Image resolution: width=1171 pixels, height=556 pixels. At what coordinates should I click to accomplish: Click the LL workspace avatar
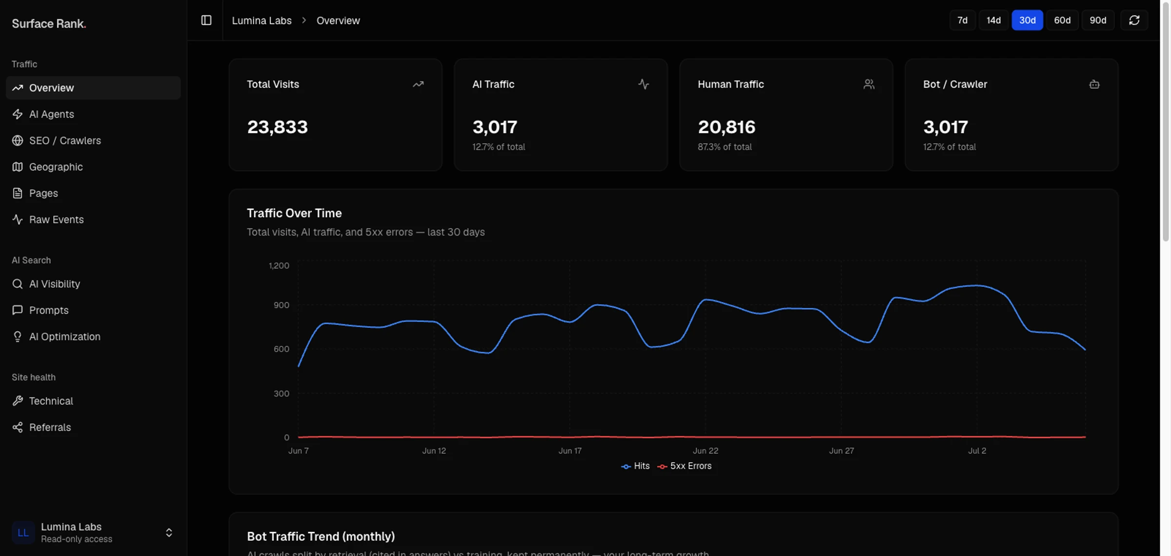[x=23, y=533]
